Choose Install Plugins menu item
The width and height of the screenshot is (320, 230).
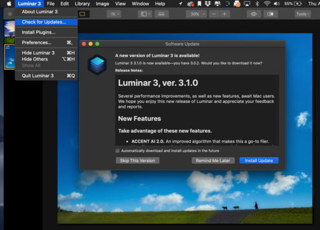click(46, 32)
